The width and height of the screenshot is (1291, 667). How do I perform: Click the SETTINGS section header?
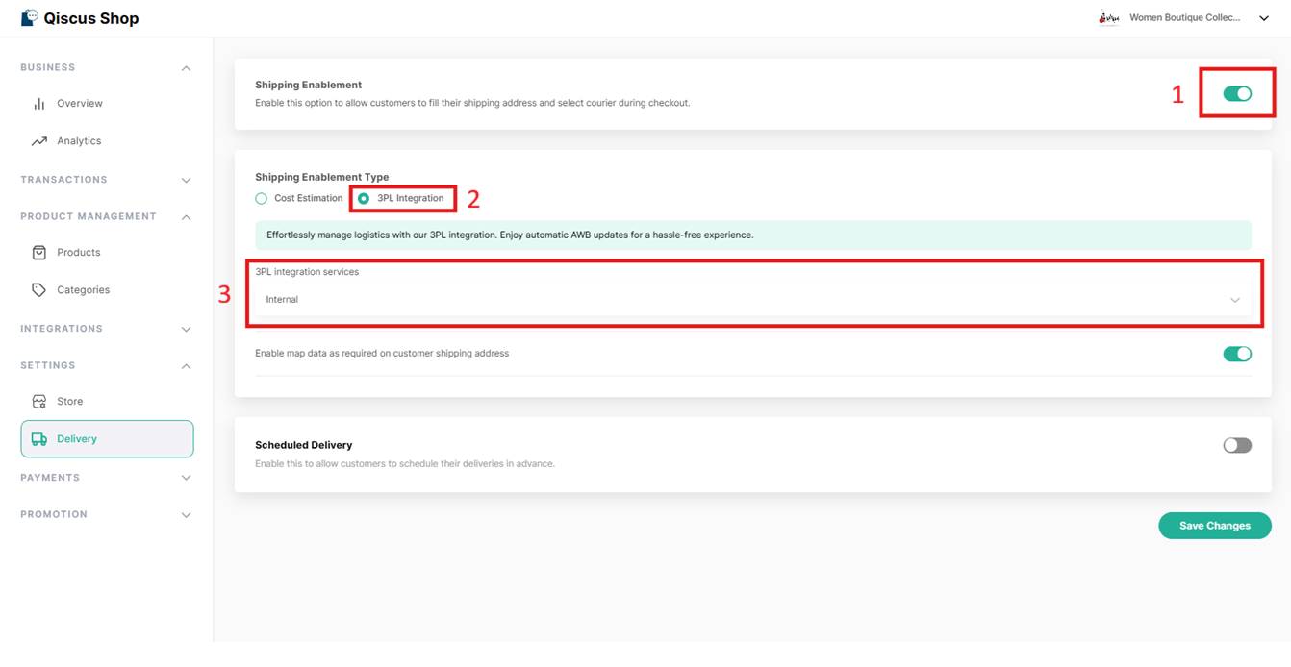[x=48, y=366]
